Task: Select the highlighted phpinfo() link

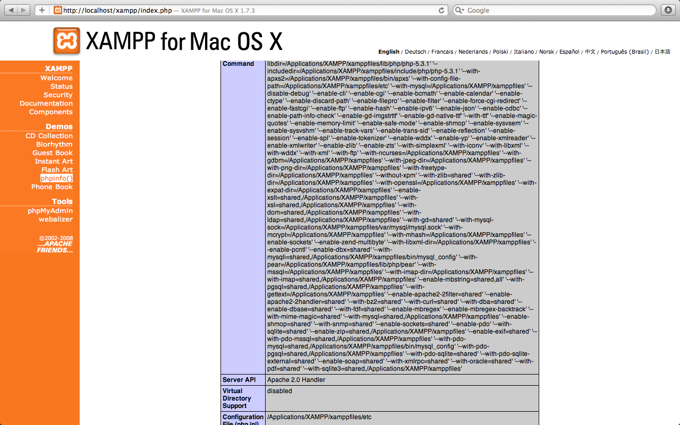Action: pos(56,178)
